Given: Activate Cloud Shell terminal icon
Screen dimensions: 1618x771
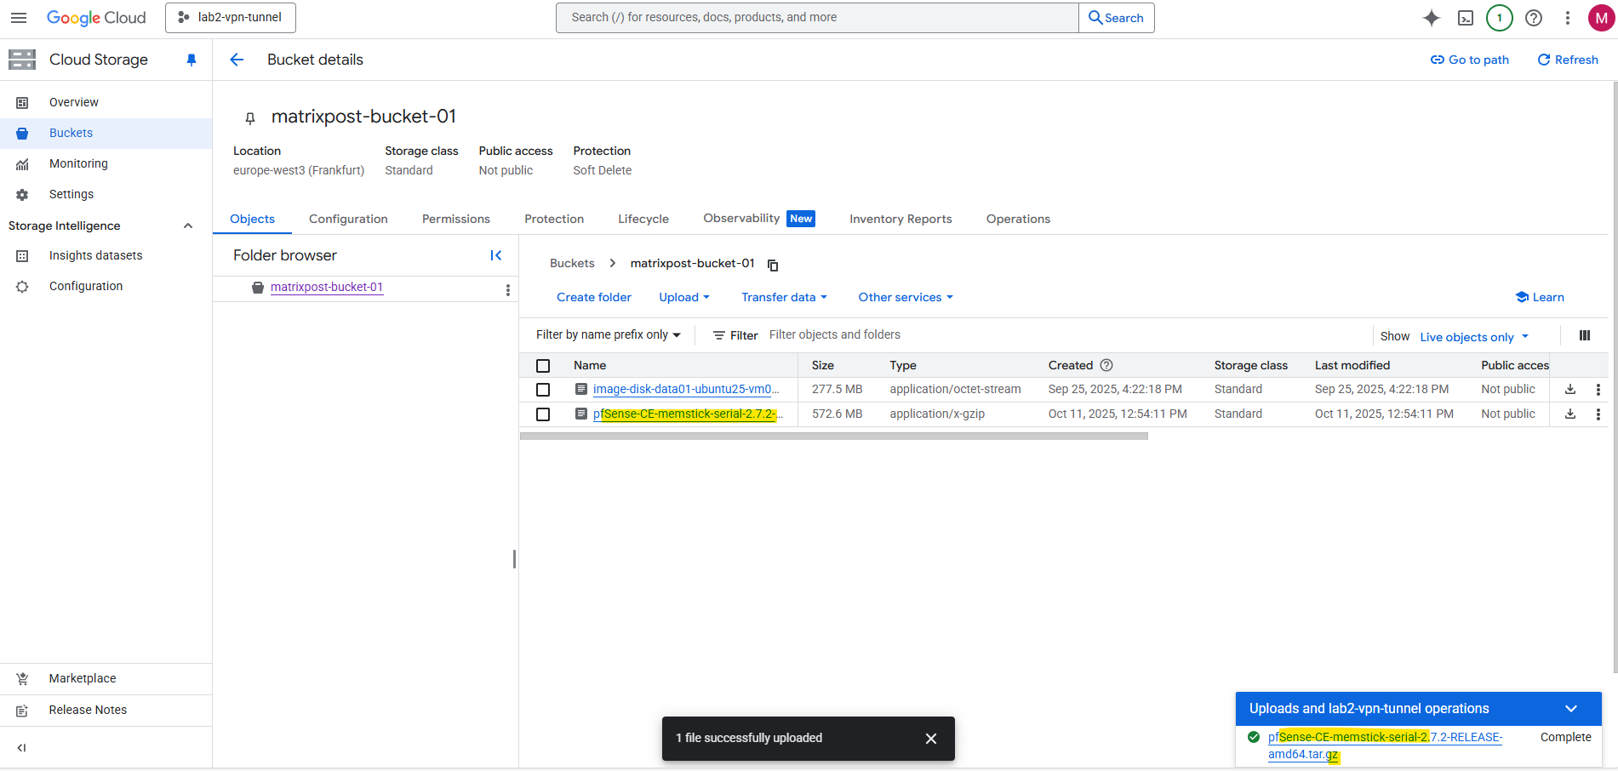Looking at the screenshot, I should (1465, 18).
